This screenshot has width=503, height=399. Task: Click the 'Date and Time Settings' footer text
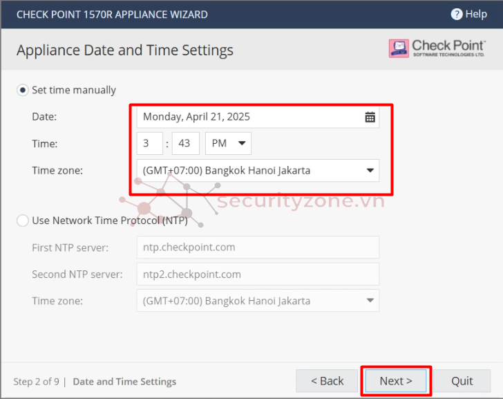124,382
